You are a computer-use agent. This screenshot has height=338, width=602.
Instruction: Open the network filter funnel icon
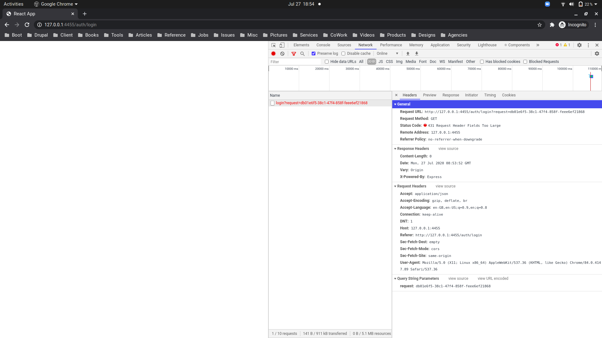tap(294, 54)
